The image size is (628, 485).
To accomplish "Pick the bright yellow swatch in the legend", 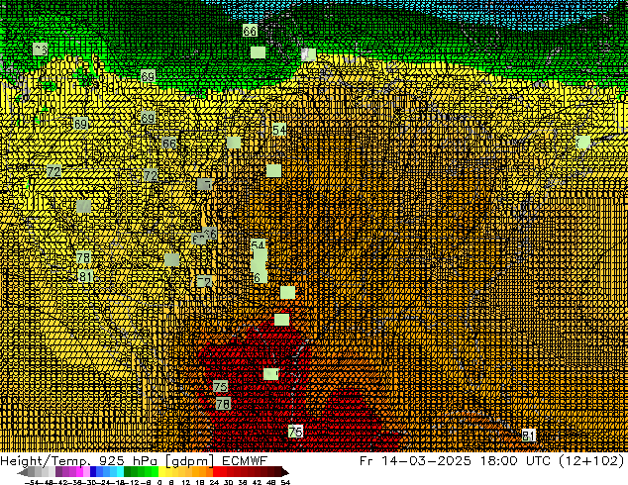I will 161,471.
